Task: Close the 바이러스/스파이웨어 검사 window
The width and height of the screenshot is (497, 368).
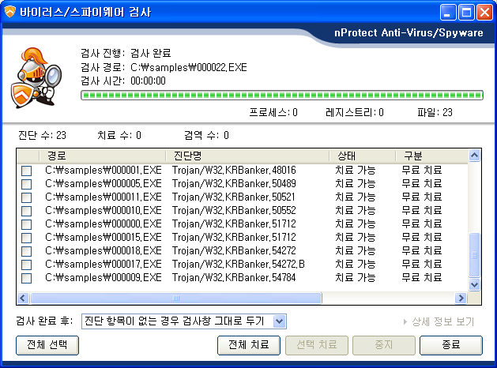Action: click(x=485, y=13)
